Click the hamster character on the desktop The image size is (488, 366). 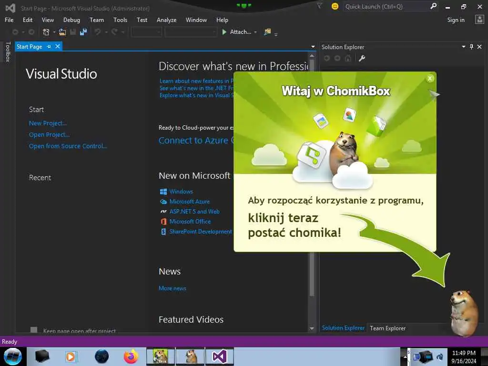[x=464, y=313]
